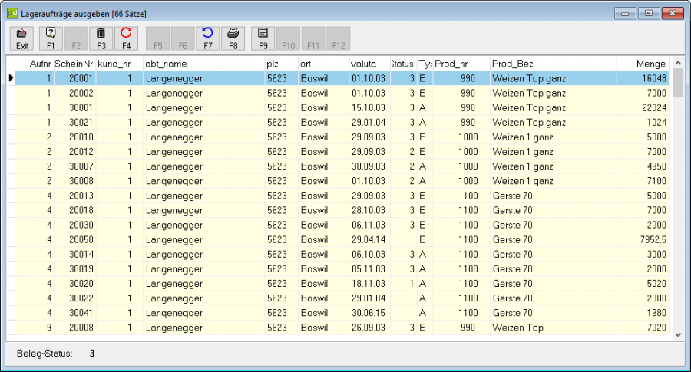The image size is (691, 372).
Task: Click the Exit toolbar button
Action: tap(22, 38)
